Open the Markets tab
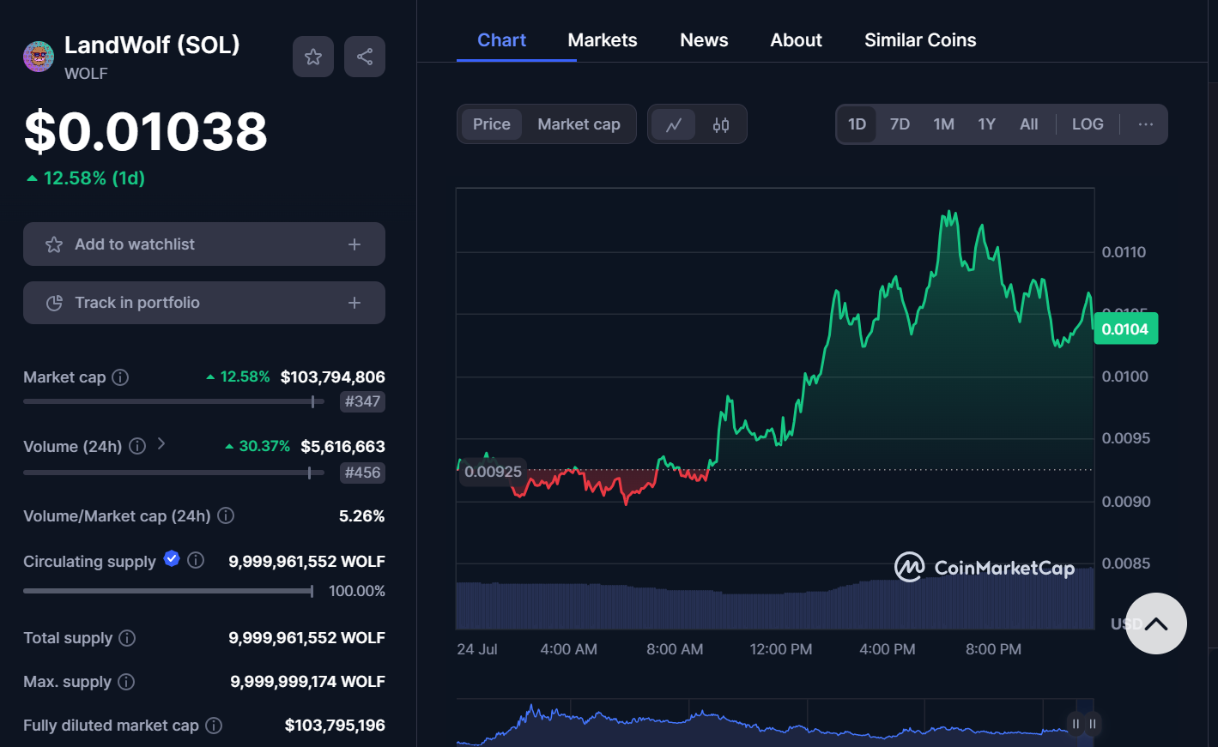The width and height of the screenshot is (1218, 747). coord(603,40)
